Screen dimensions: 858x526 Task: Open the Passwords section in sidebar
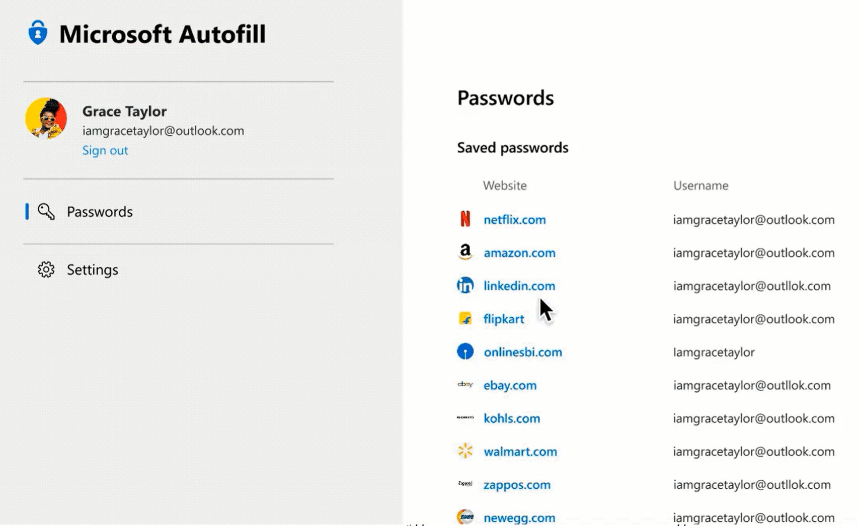pyautogui.click(x=100, y=212)
